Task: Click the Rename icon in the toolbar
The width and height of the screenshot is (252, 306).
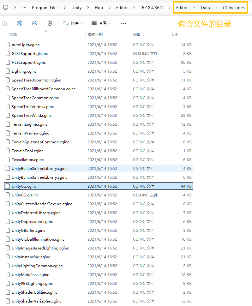Action: pyautogui.click(x=20, y=23)
